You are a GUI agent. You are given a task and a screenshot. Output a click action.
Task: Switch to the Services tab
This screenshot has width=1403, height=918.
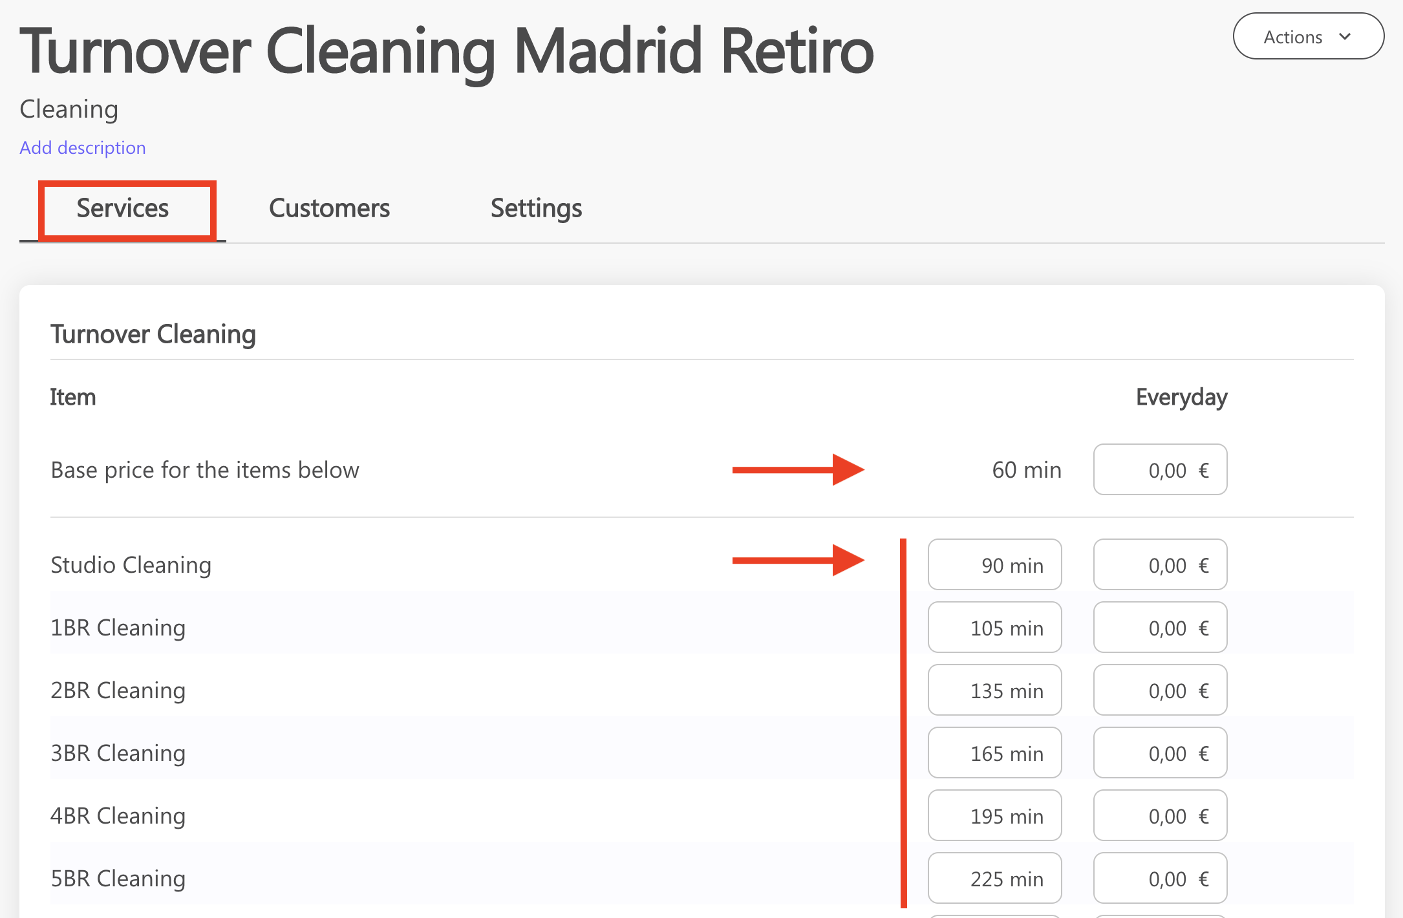pyautogui.click(x=123, y=209)
